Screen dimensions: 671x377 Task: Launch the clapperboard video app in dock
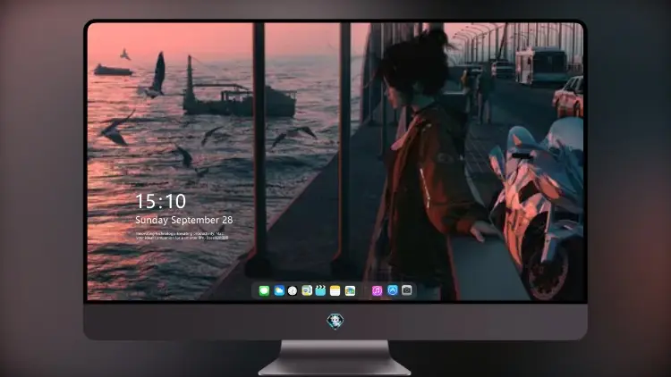tap(320, 290)
